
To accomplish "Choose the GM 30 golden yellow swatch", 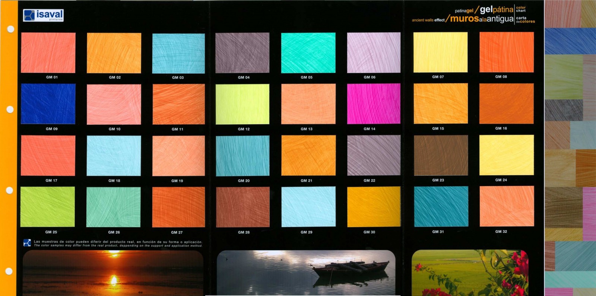I will tap(374, 207).
